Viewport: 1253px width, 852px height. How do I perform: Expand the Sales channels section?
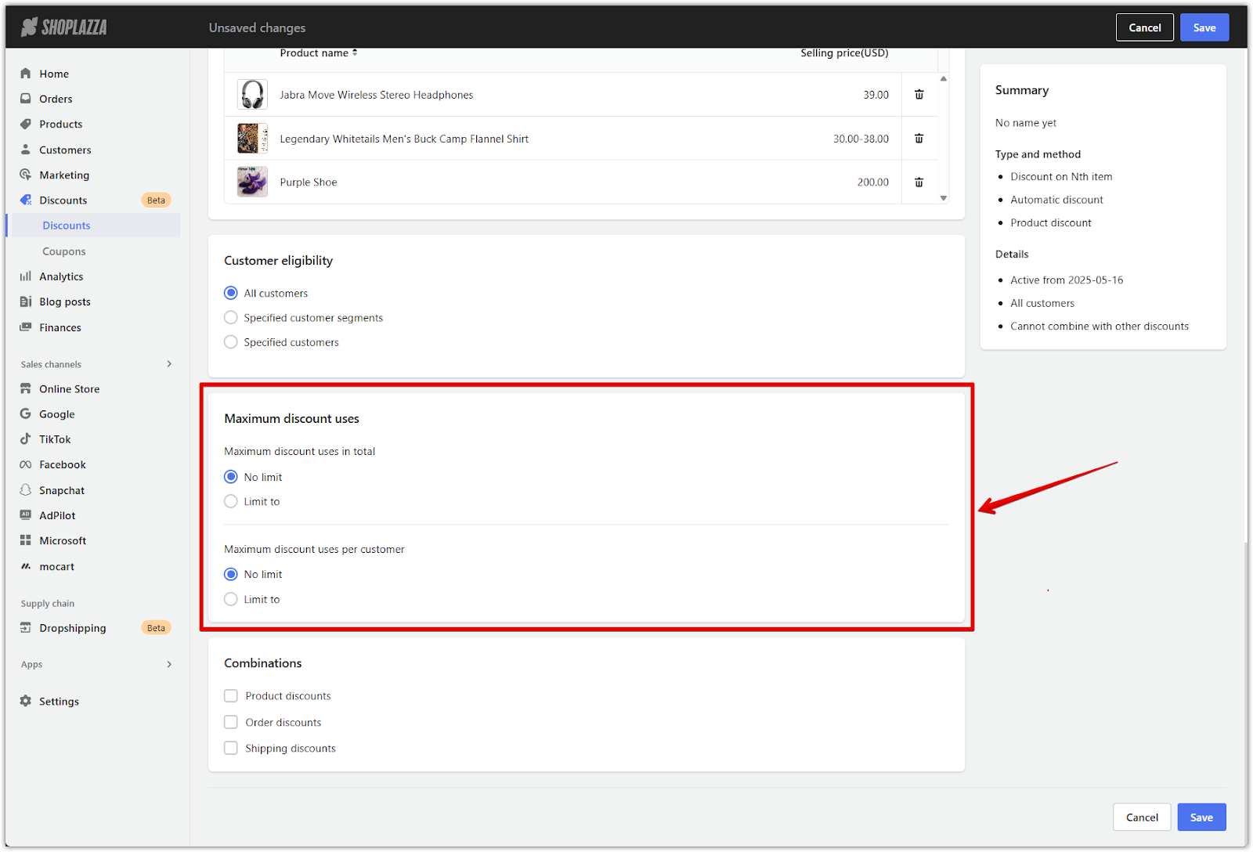pos(169,364)
